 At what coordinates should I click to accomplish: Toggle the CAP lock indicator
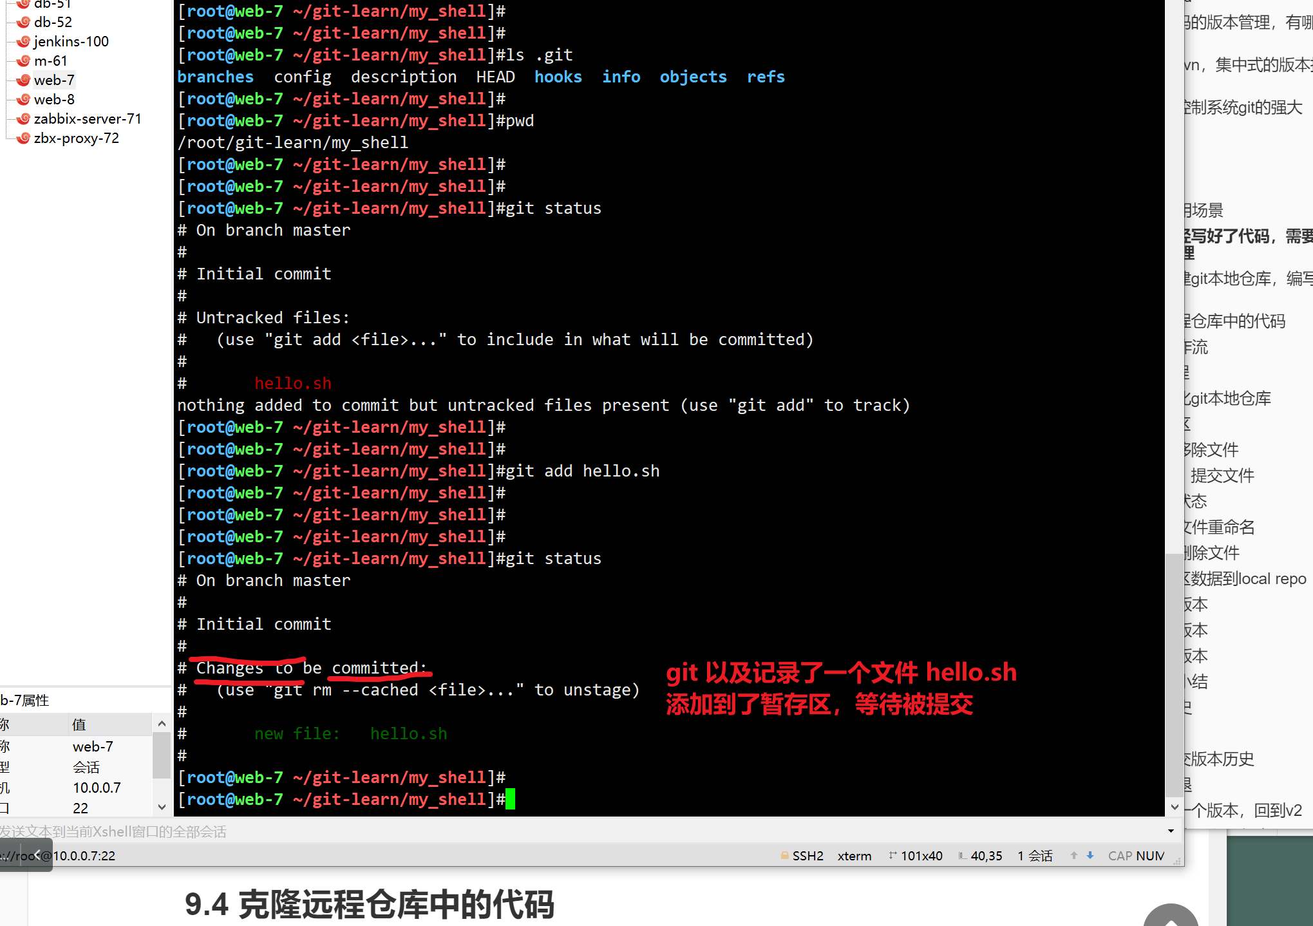click(x=1120, y=855)
